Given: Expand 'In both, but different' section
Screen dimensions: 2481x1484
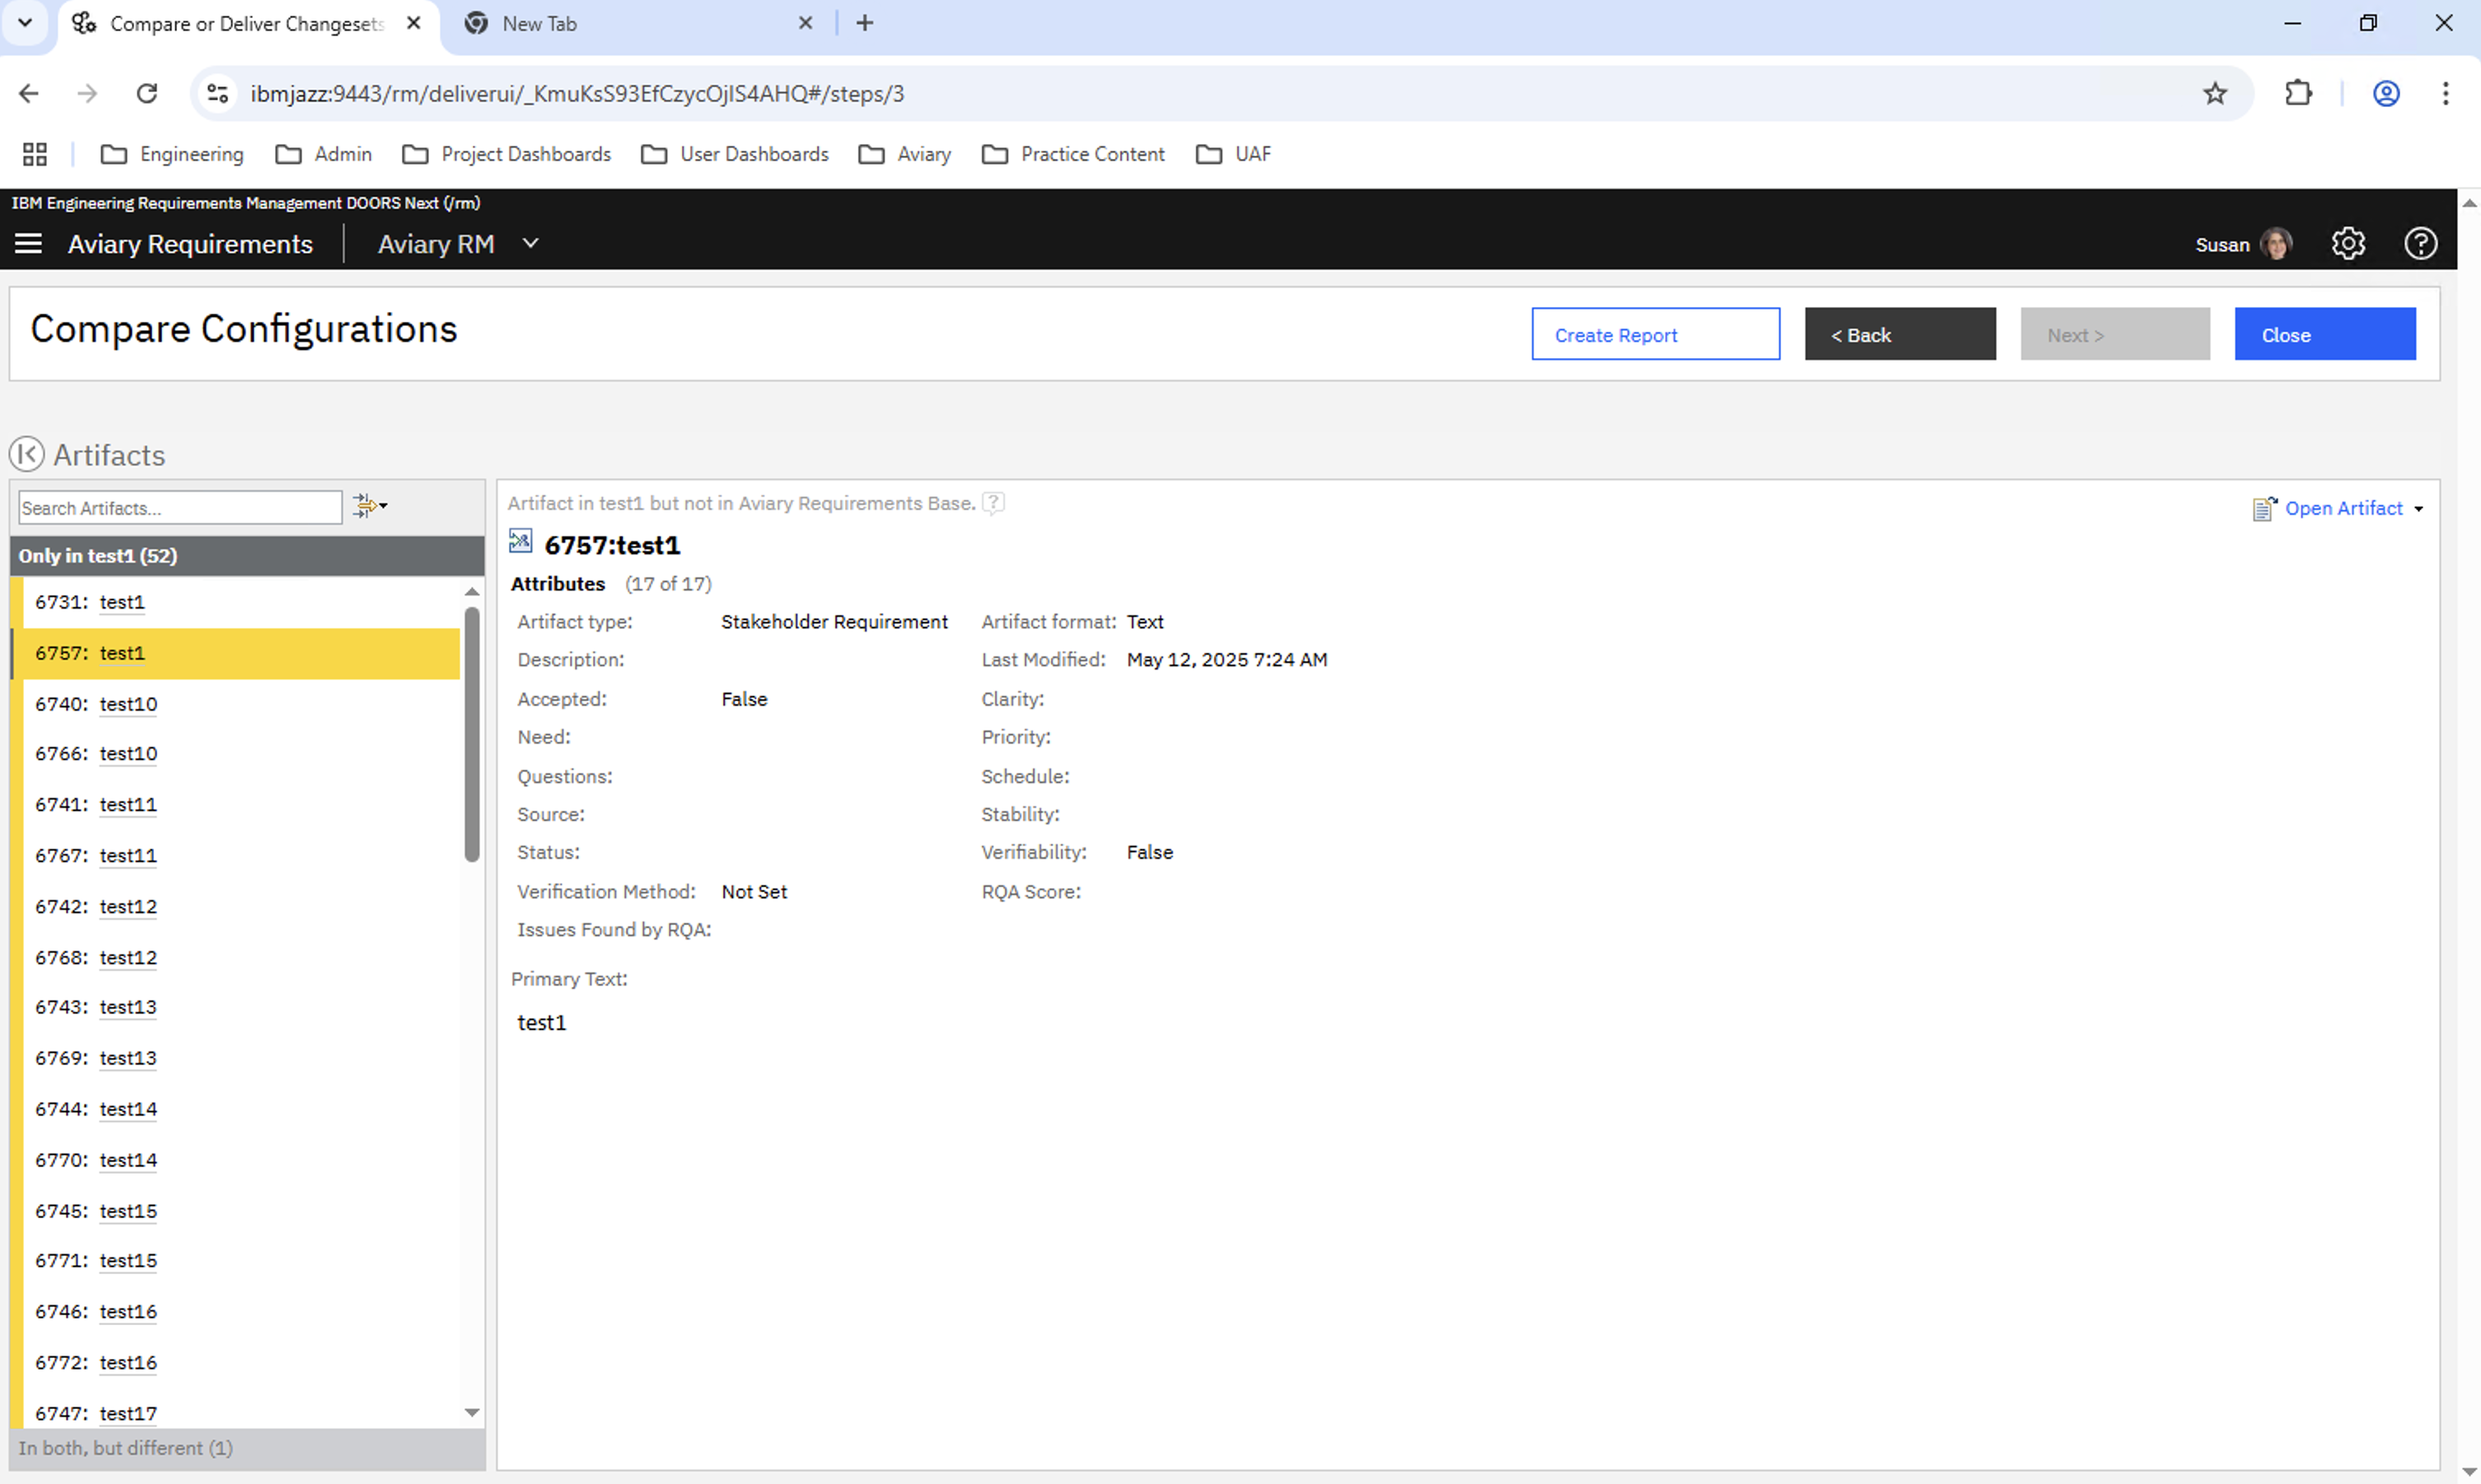Looking at the screenshot, I should [126, 1448].
